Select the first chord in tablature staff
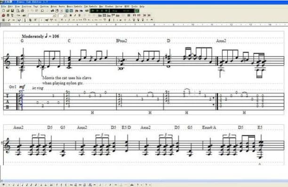 click(x=22, y=100)
